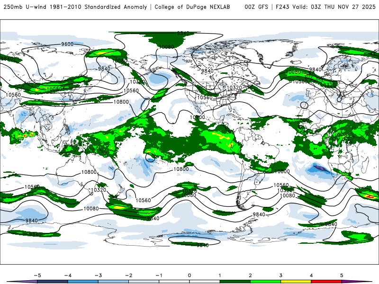Click the colorbar tick label '5'
Image resolution: width=379 pixels, height=284 pixels.
342,275
